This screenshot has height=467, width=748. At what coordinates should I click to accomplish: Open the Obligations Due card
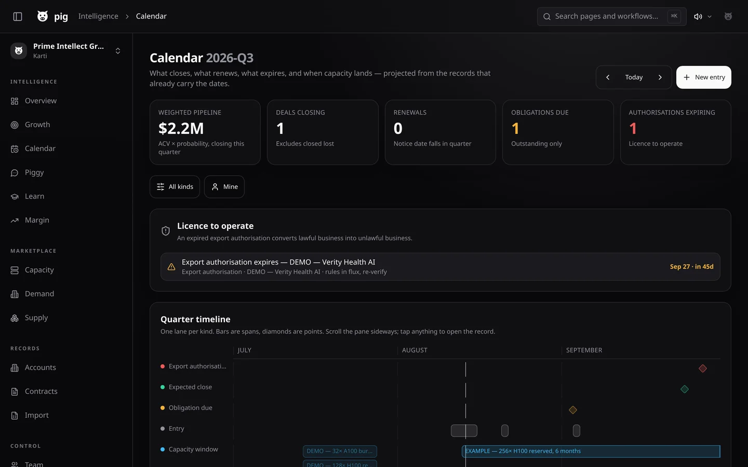[558, 132]
